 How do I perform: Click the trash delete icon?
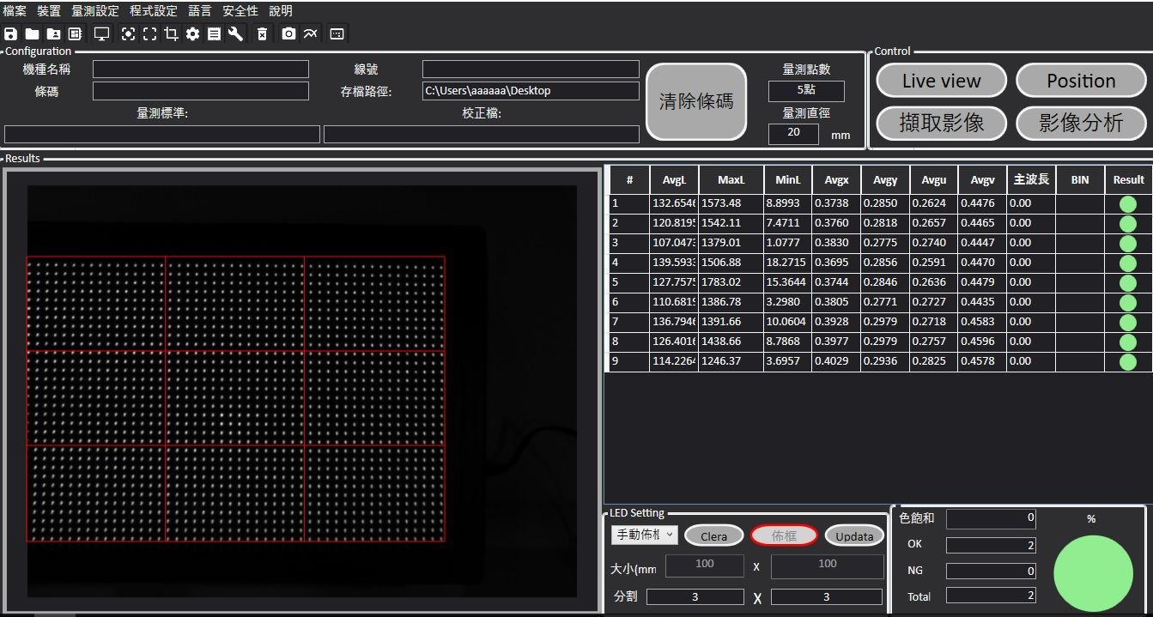tap(263, 34)
